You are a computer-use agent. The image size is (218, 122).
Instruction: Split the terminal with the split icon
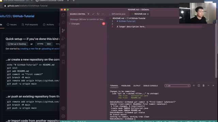(x=199, y=86)
